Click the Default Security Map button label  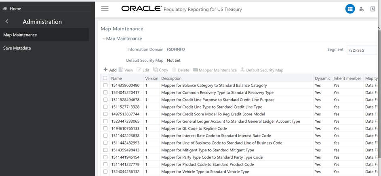pyautogui.click(x=265, y=70)
